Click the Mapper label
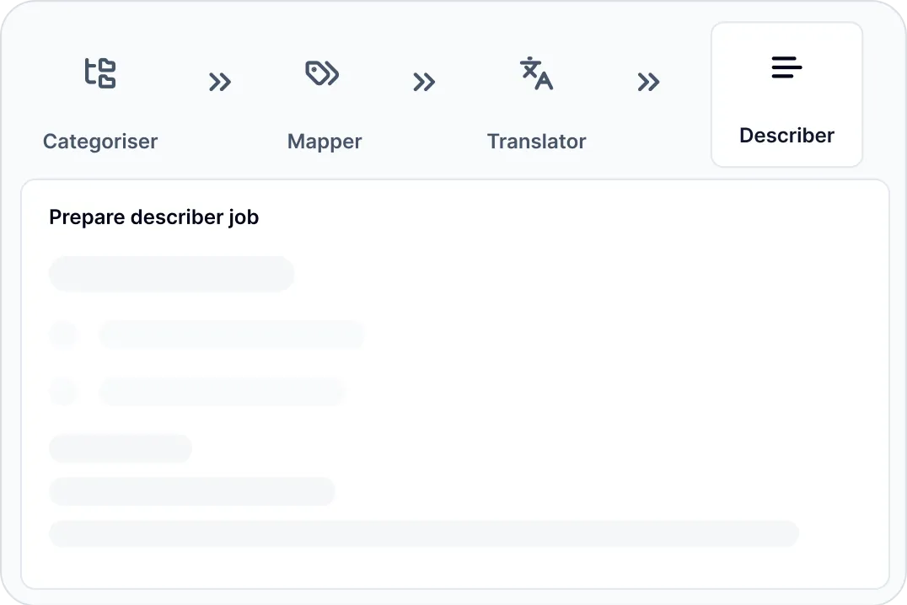 coord(324,141)
